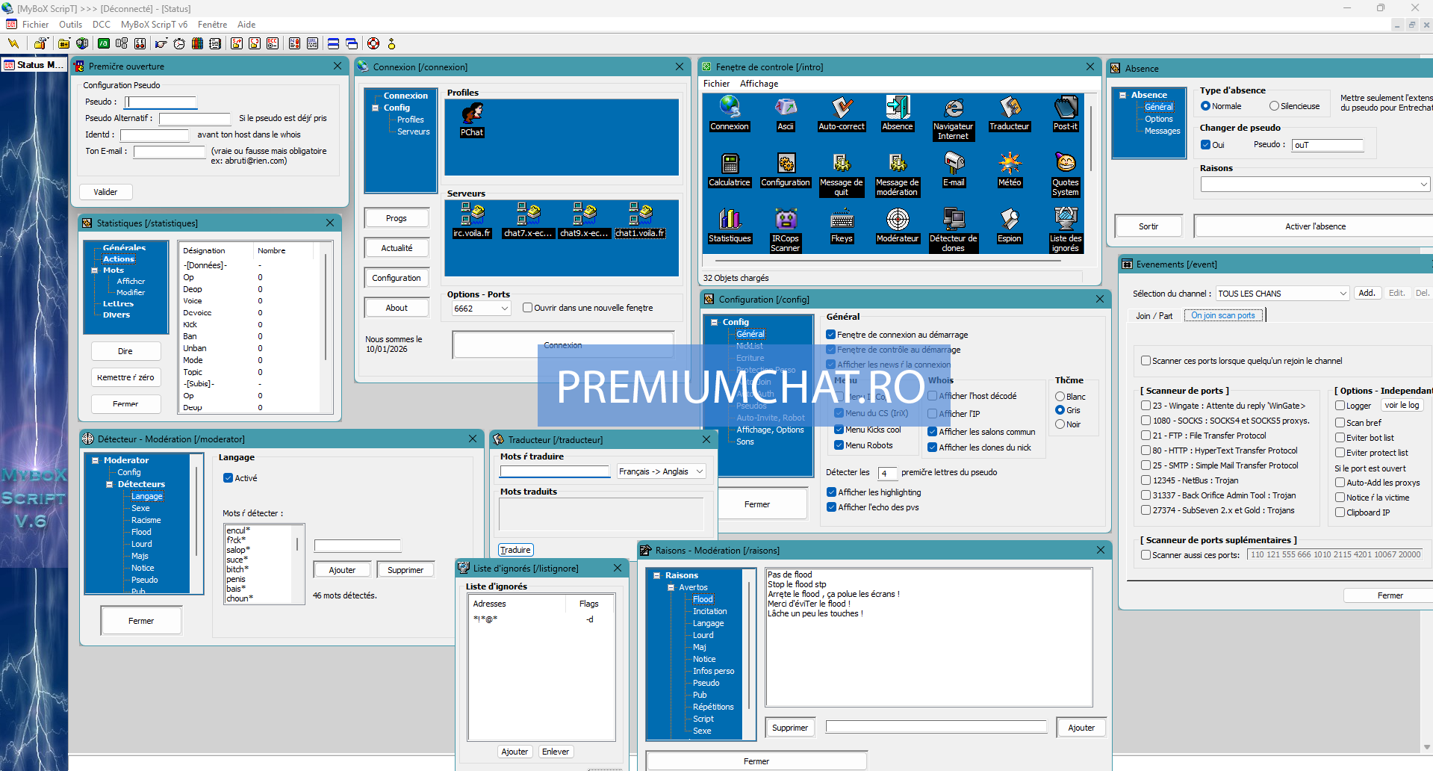Open Message de quit icon
This screenshot has width=1433, height=771.
(842, 175)
